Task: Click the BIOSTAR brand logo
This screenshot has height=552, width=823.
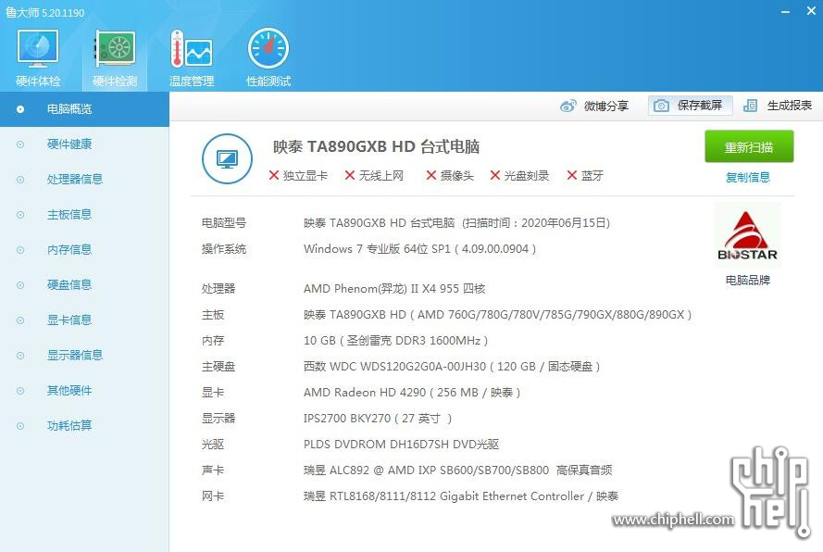Action: (x=747, y=236)
